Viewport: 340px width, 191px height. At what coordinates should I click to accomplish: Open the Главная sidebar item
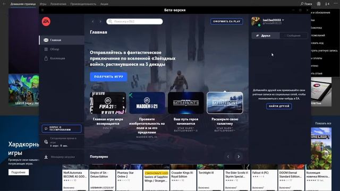click(x=62, y=40)
